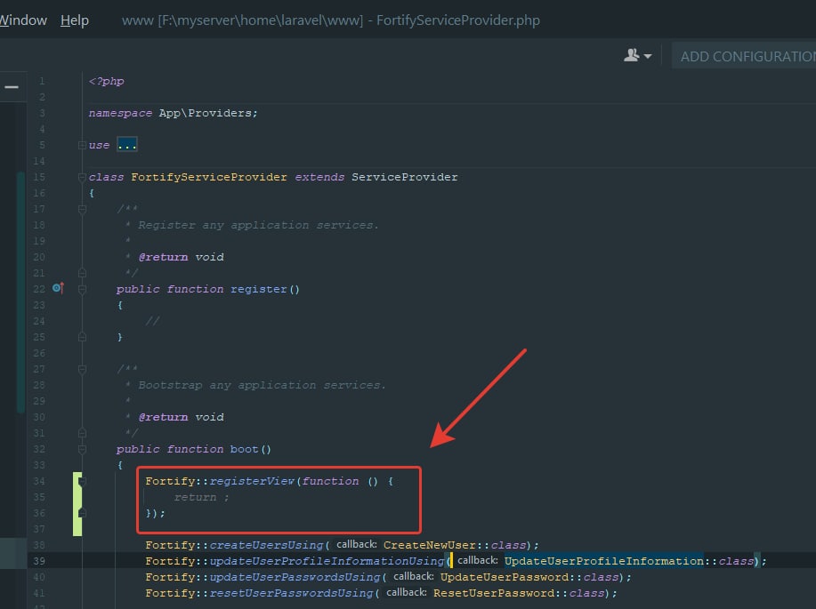
Task: Click the ServiceProvider parent class name
Action: pyautogui.click(x=404, y=177)
